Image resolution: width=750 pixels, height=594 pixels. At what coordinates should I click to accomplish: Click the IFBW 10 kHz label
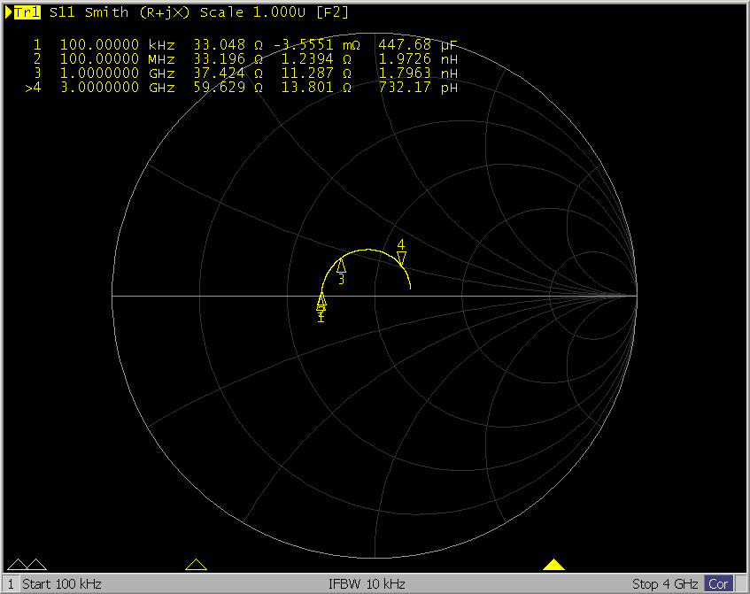[x=367, y=584]
